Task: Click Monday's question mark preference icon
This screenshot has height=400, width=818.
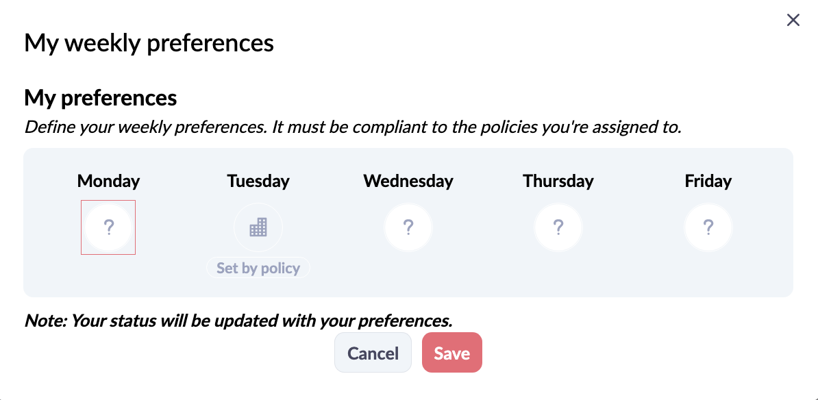Action: tap(108, 227)
